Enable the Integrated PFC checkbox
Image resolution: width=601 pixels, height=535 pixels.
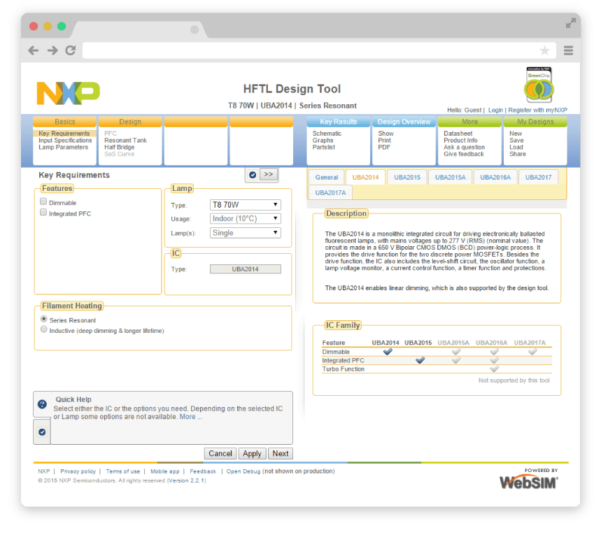coord(43,213)
